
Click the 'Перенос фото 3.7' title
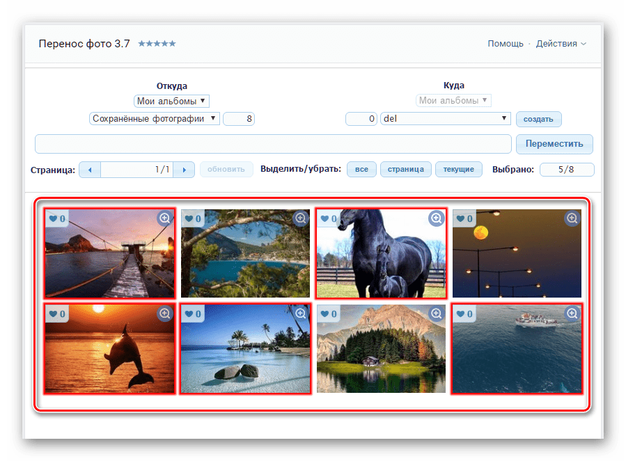pos(84,44)
